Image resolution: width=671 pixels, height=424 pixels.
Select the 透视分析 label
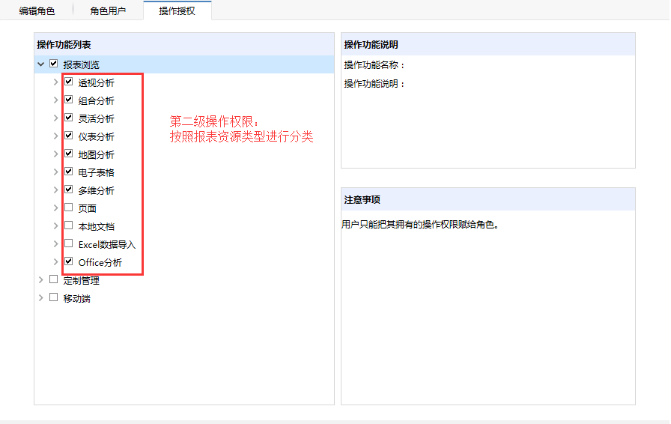[97, 82]
